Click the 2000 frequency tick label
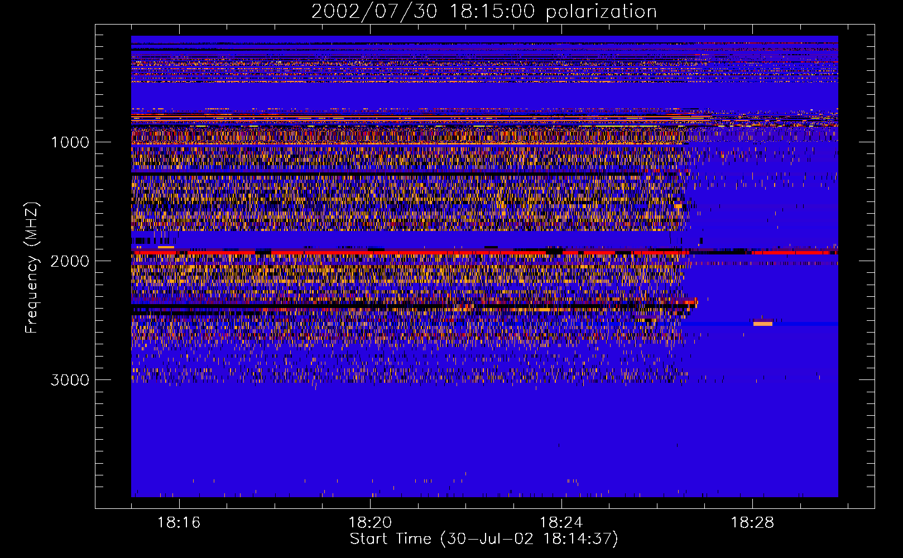Viewport: 903px width, 558px height. click(x=70, y=261)
